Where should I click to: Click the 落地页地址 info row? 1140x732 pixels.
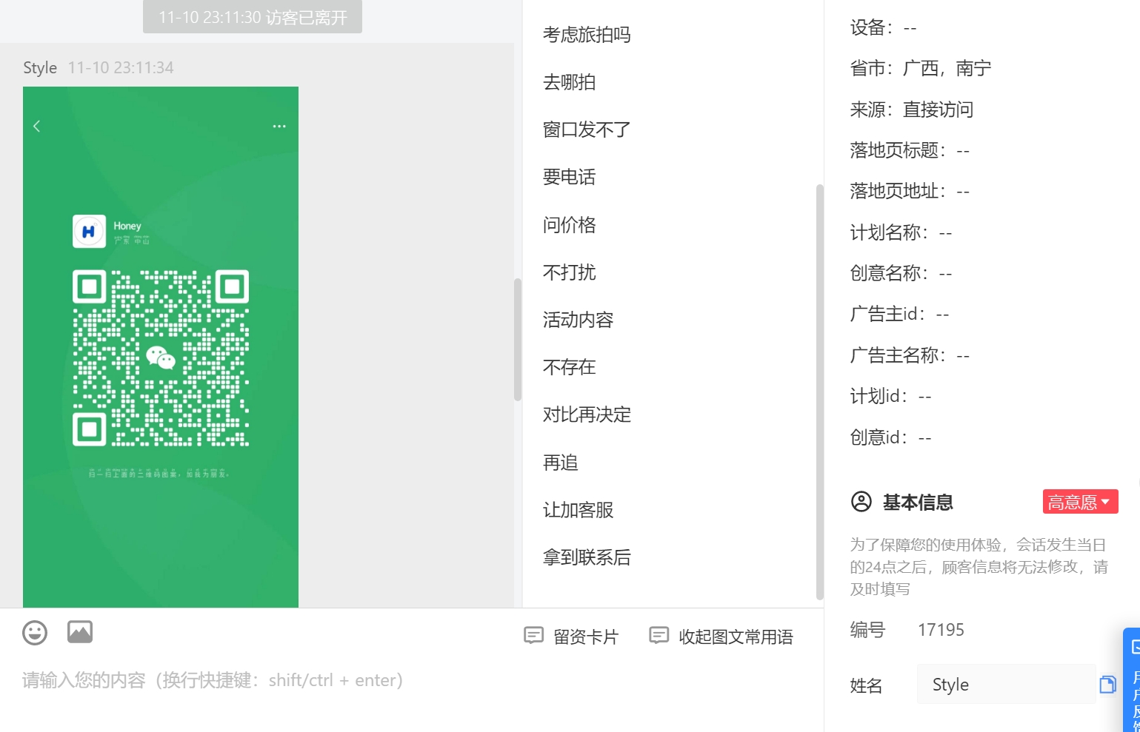[910, 192]
